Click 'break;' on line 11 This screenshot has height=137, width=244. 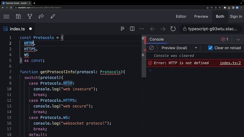[40, 95]
